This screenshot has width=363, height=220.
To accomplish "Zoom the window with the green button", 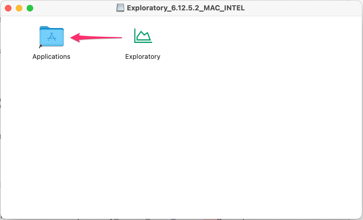I will pos(30,8).
